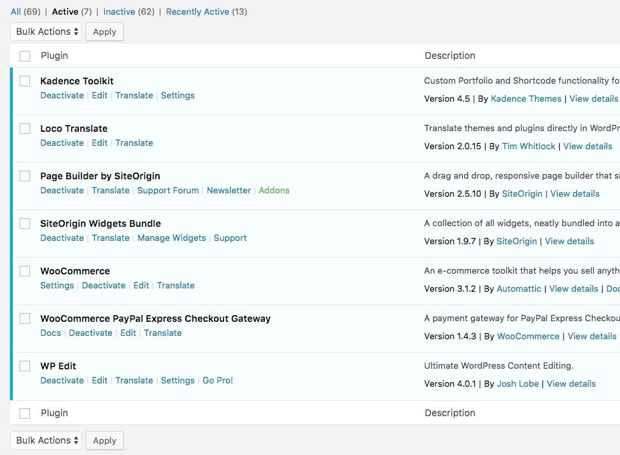The height and width of the screenshot is (455, 620).
Task: Edit the Kadence Toolkit plugin
Action: click(x=100, y=96)
